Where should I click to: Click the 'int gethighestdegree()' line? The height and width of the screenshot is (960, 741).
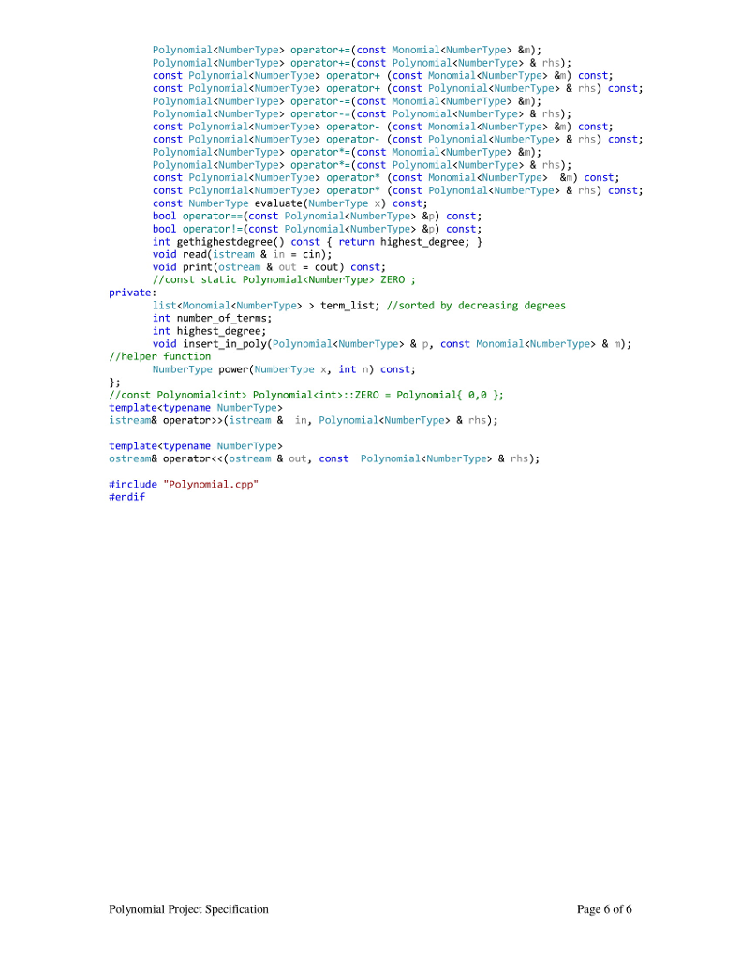coord(318,242)
